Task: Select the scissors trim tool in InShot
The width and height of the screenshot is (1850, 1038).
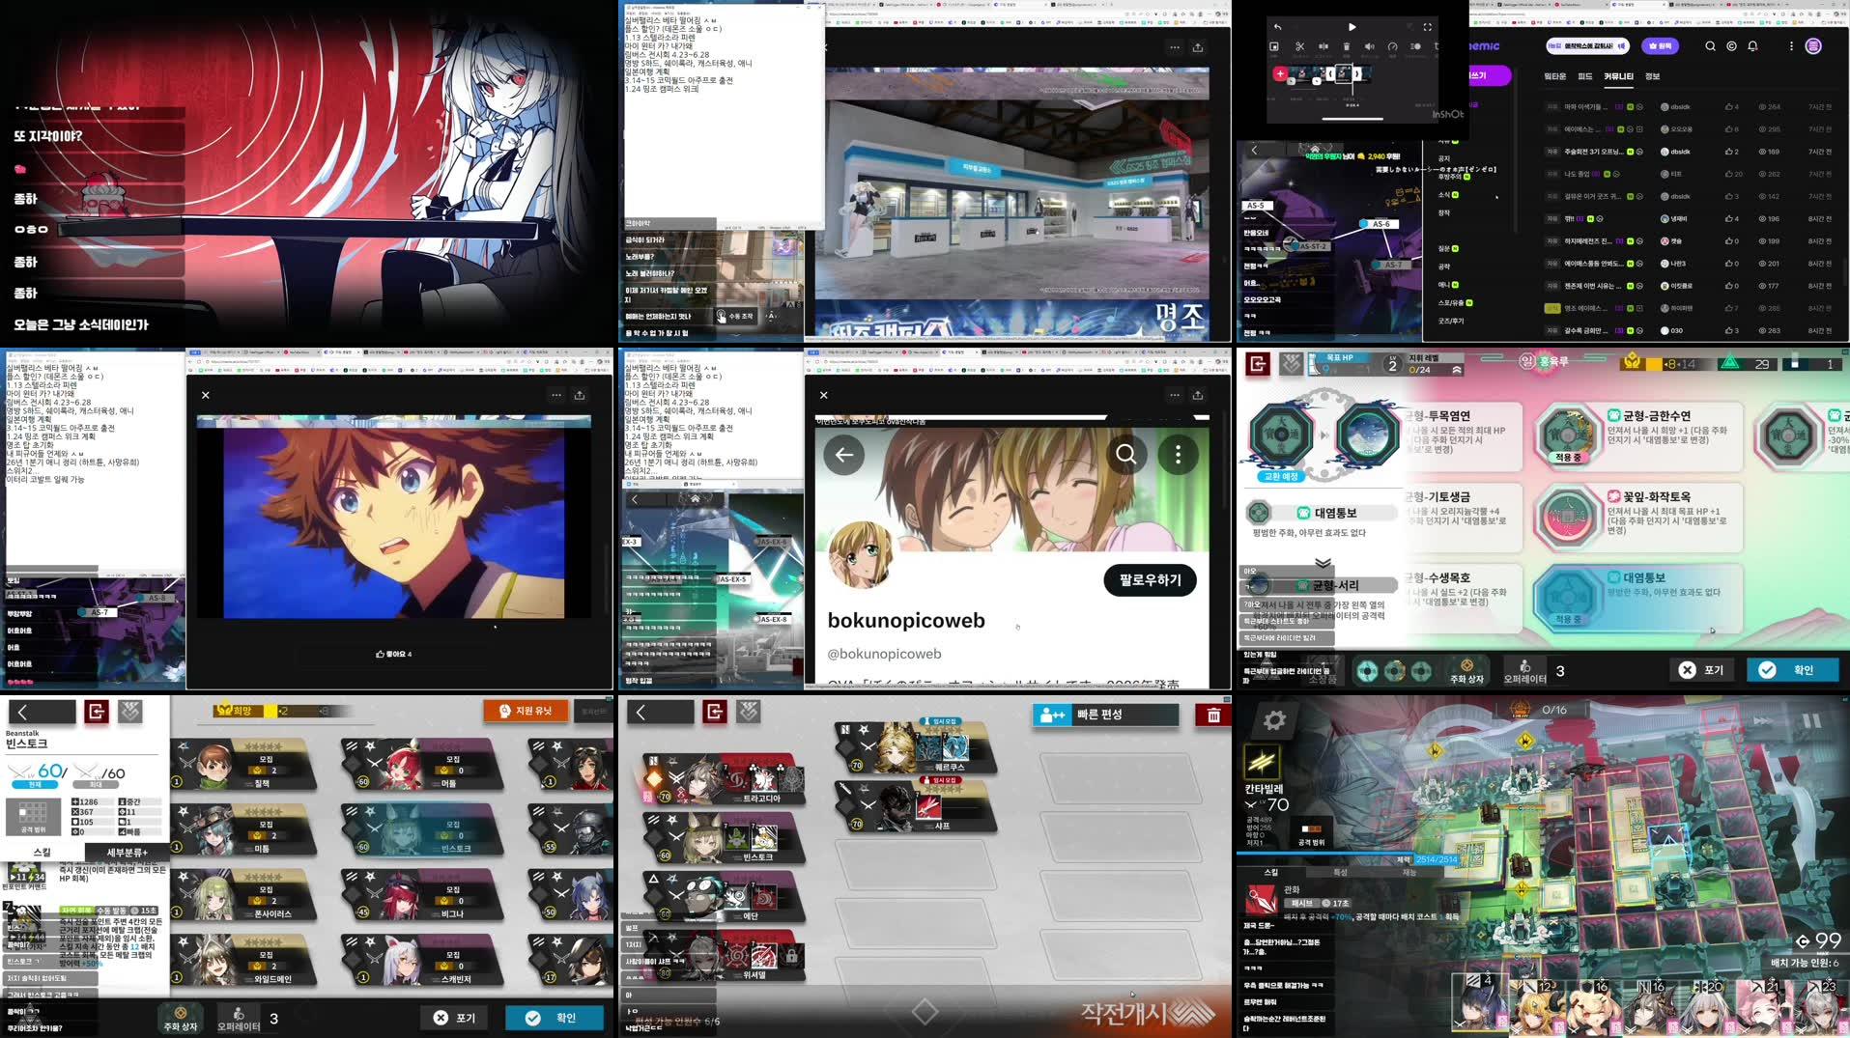Action: 1300,47
